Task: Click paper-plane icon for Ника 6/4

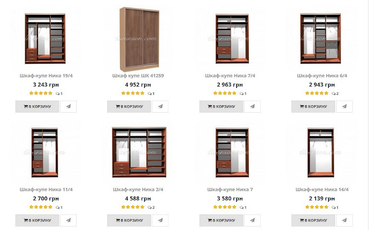Action: point(344,106)
